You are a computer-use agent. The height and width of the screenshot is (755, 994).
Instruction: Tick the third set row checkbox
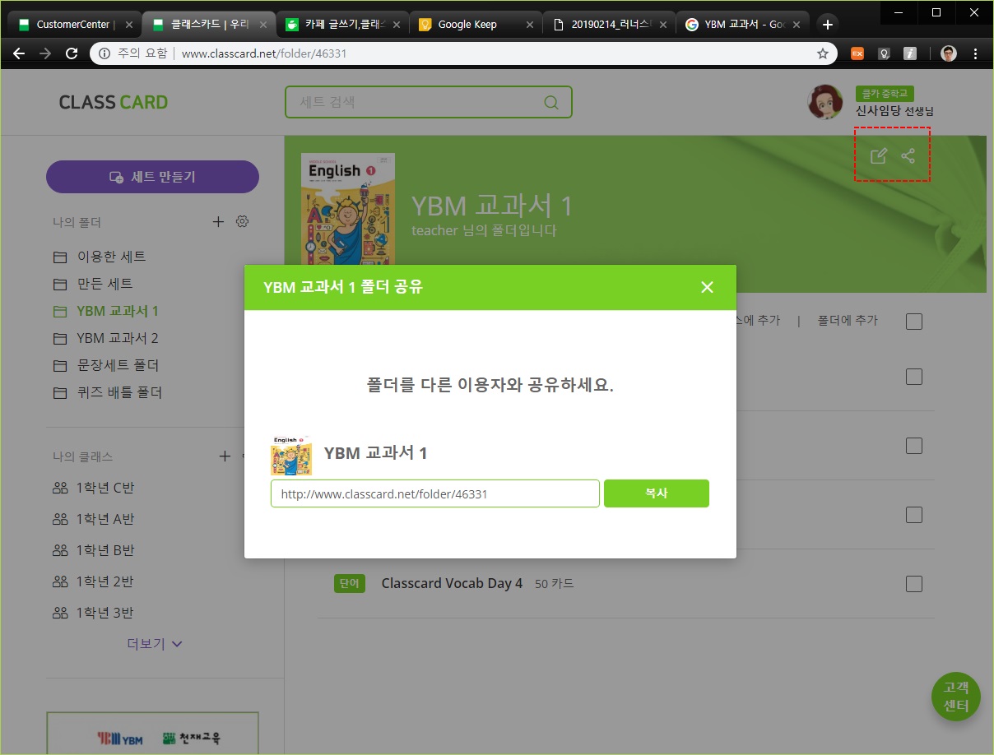coord(914,515)
